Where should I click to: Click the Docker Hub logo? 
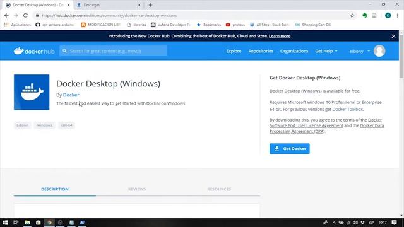pyautogui.click(x=34, y=51)
